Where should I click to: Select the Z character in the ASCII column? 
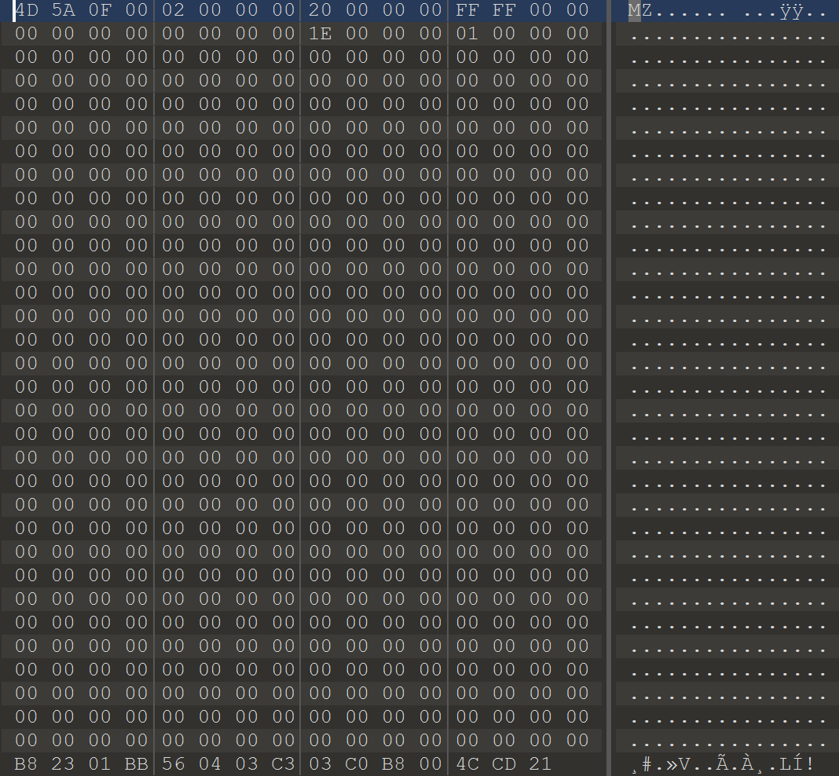click(647, 10)
